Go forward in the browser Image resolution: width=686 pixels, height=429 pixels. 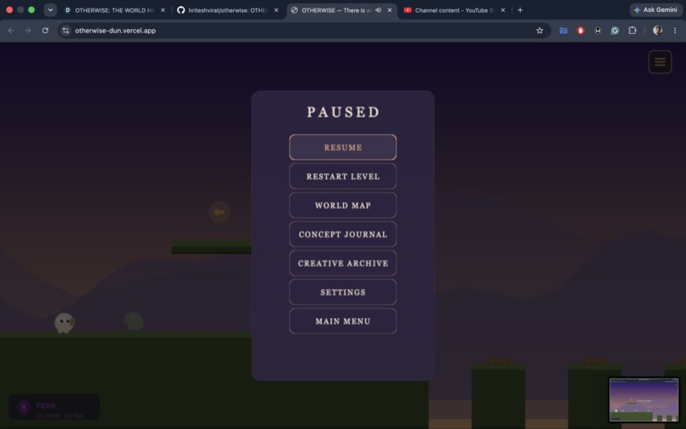(x=28, y=30)
